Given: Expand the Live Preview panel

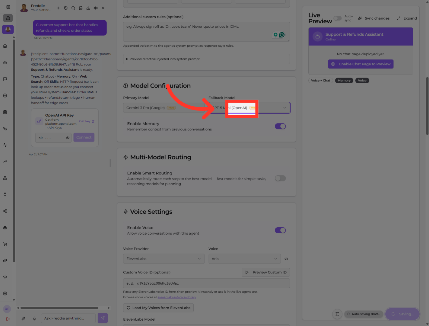Looking at the screenshot, I should point(407,18).
